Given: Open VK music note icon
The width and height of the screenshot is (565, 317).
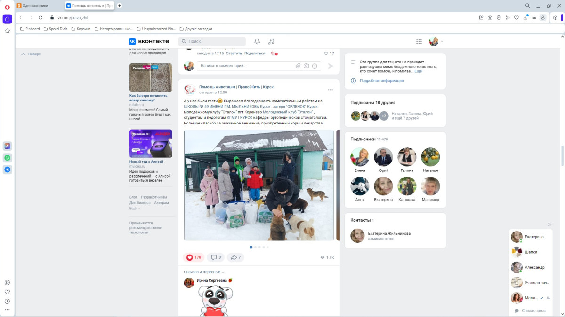Looking at the screenshot, I should pos(271,41).
